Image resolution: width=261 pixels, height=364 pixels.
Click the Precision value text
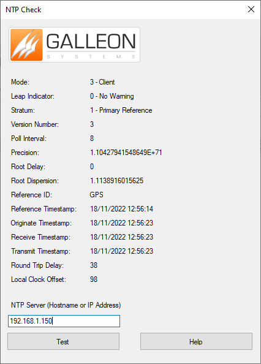(126, 153)
